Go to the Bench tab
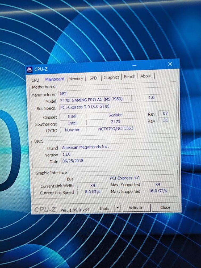201x268 pixels. [x=129, y=77]
